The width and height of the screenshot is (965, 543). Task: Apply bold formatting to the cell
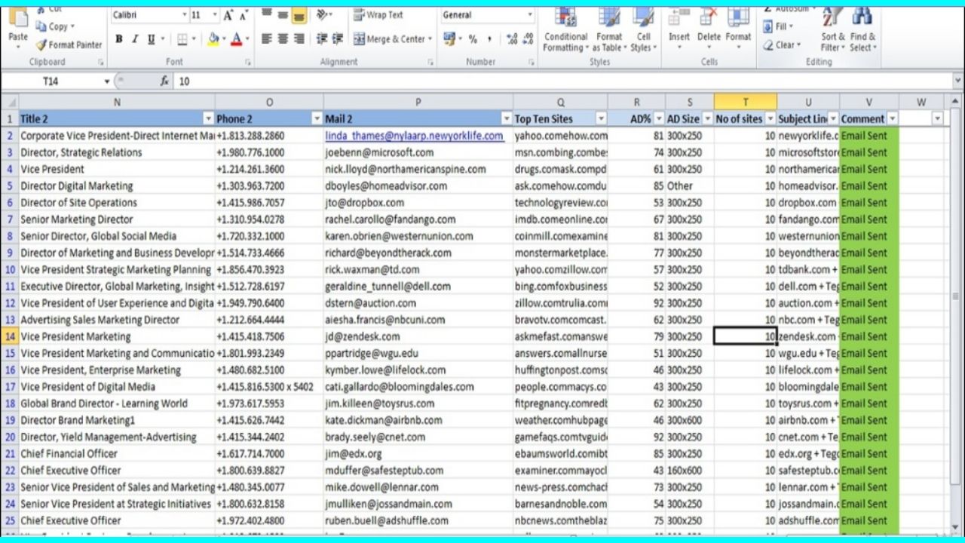[118, 39]
